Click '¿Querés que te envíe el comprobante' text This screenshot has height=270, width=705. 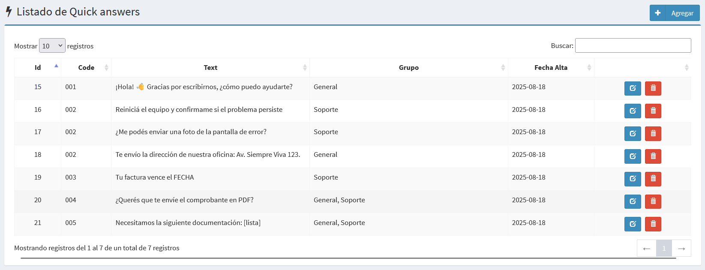tap(185, 200)
